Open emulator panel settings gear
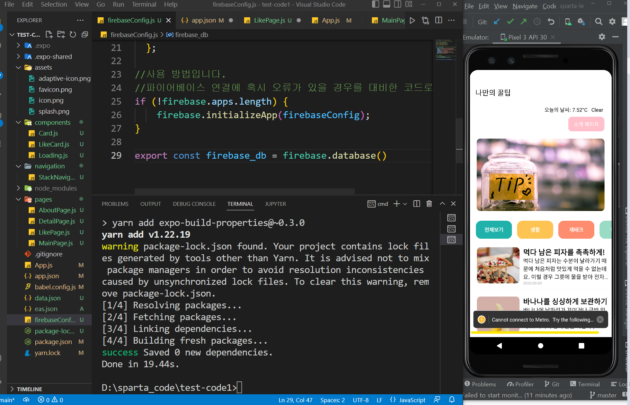This screenshot has width=630, height=405. (x=602, y=37)
